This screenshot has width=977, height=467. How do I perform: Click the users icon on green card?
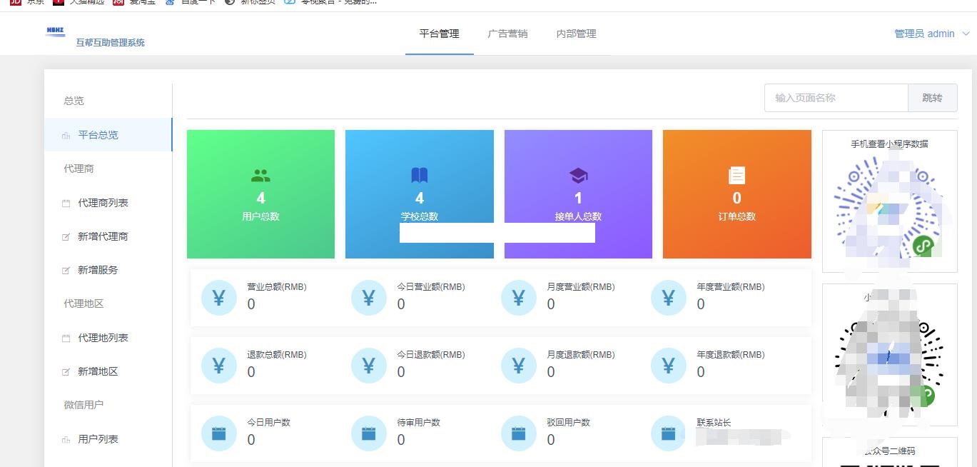(260, 174)
